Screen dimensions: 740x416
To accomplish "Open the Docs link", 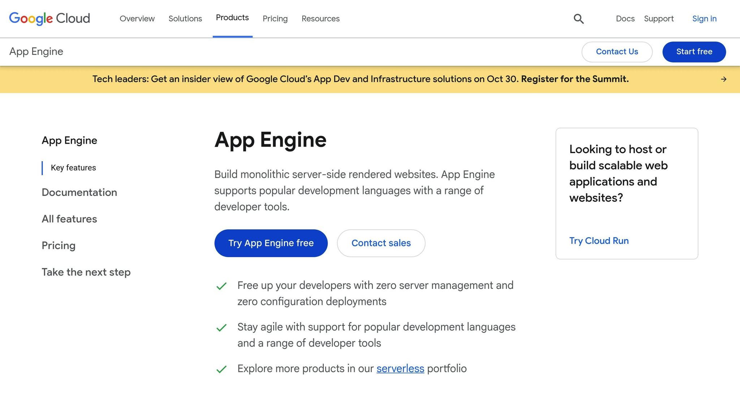I will pos(625,18).
